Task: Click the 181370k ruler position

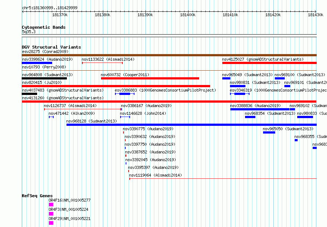Action: click(60, 15)
